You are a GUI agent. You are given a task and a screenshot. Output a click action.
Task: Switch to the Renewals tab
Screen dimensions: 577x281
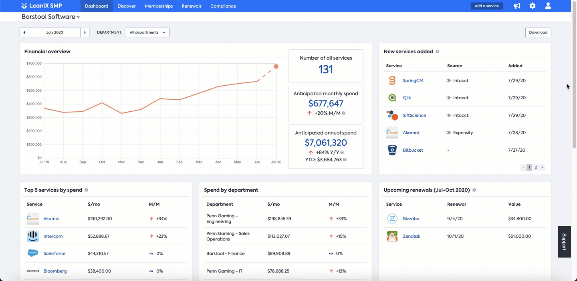192,6
